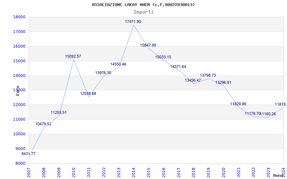Click the 11176.70 data label

pos(253,113)
